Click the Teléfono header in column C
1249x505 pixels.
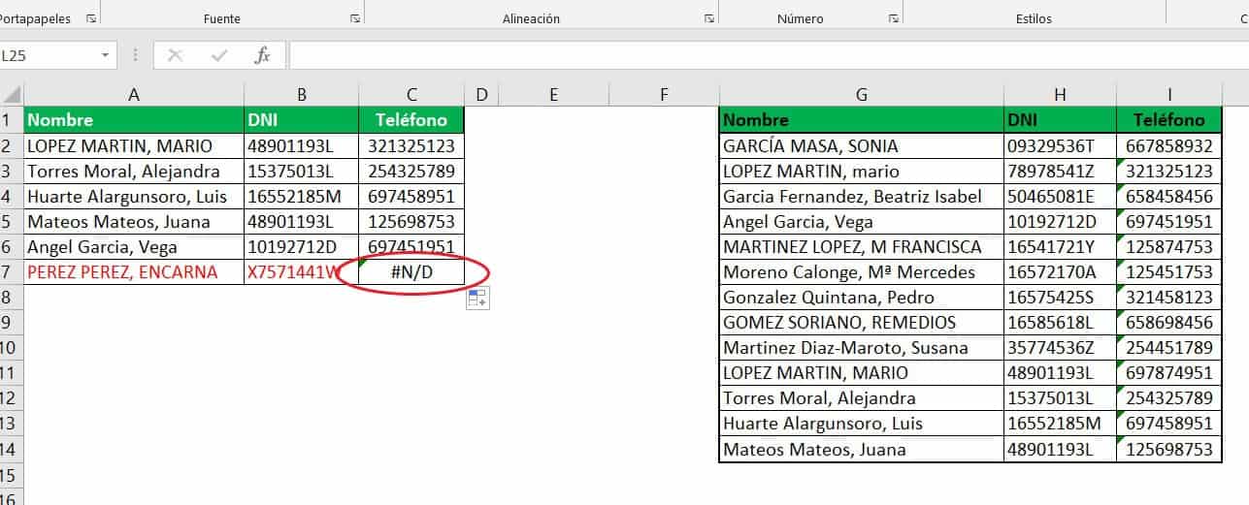(411, 120)
